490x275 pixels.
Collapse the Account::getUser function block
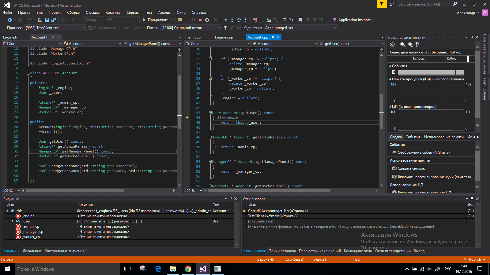210,113
